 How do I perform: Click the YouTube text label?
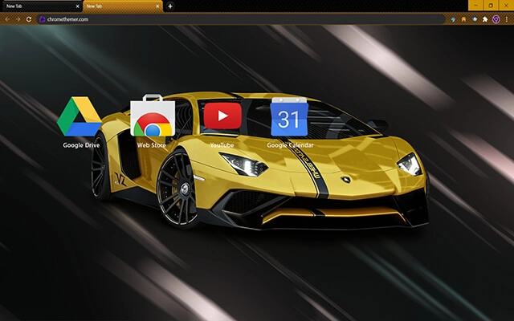pyautogui.click(x=222, y=145)
